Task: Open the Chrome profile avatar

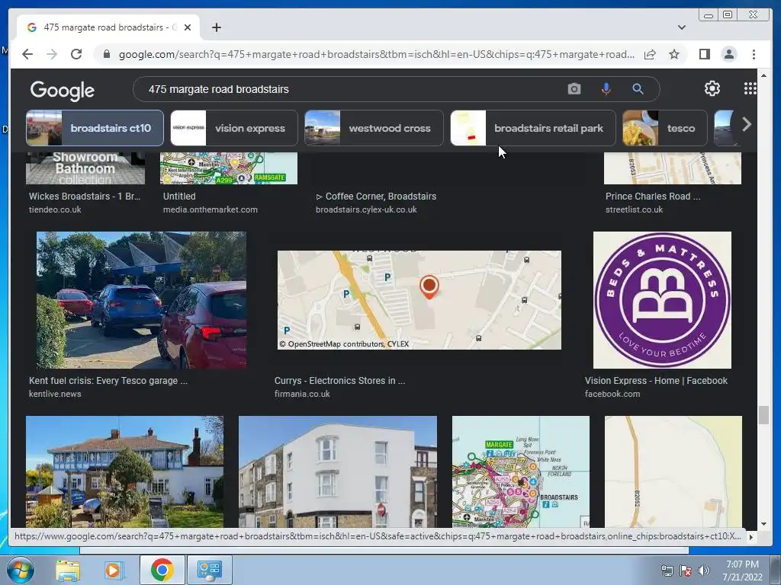Action: 728,54
